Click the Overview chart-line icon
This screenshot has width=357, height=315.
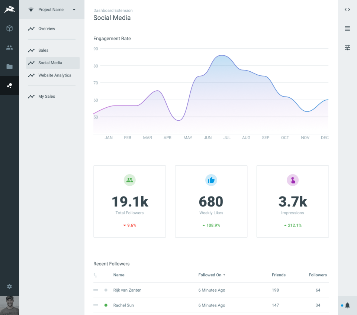click(31, 29)
